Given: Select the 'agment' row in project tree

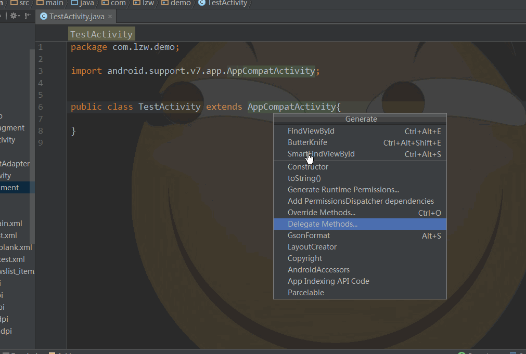Looking at the screenshot, I should coord(12,128).
